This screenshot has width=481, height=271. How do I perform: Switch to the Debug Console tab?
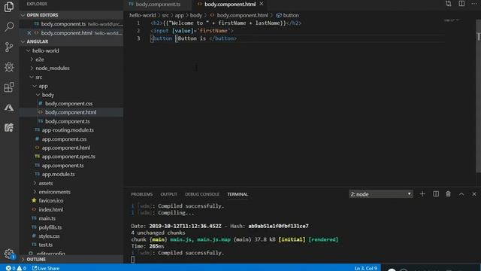[202, 194]
